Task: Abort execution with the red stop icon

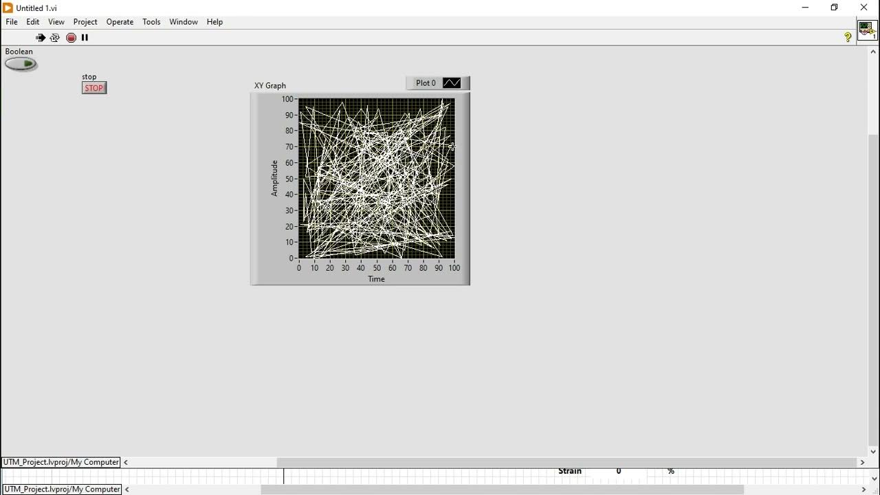Action: click(x=71, y=38)
